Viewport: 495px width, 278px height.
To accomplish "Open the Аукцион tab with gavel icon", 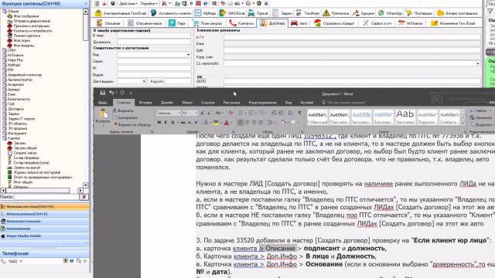I will 364,13.
